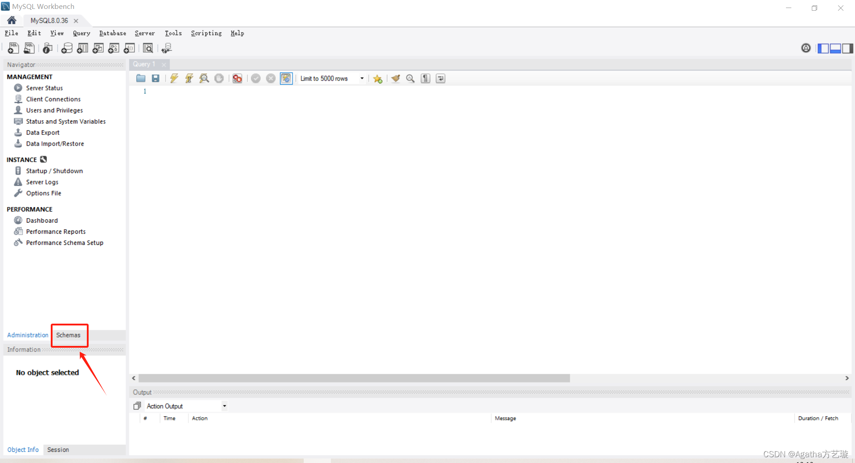Open the Database menu
The image size is (855, 463).
coord(113,33)
